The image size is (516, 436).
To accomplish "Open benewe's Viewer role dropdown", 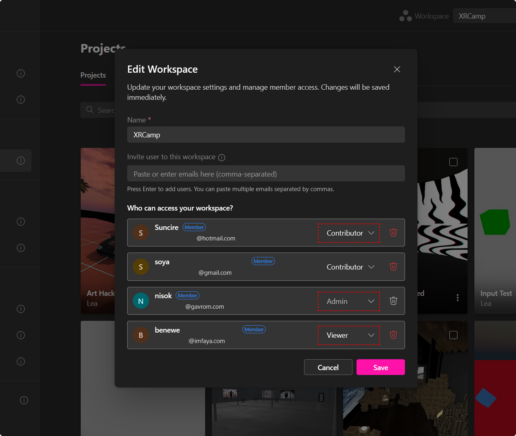I will pyautogui.click(x=349, y=335).
